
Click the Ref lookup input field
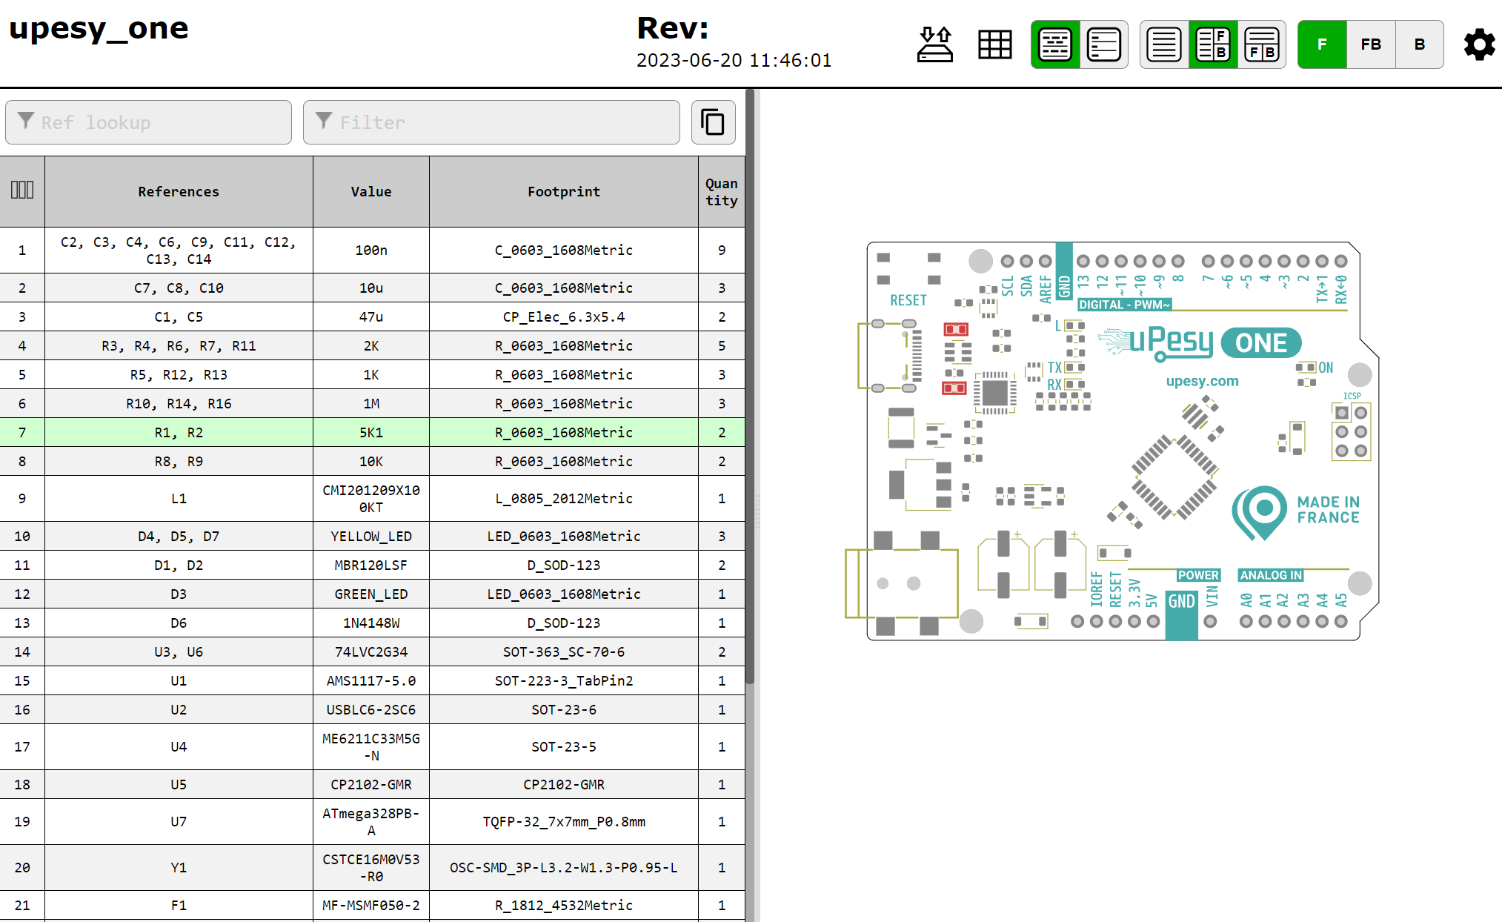148,122
